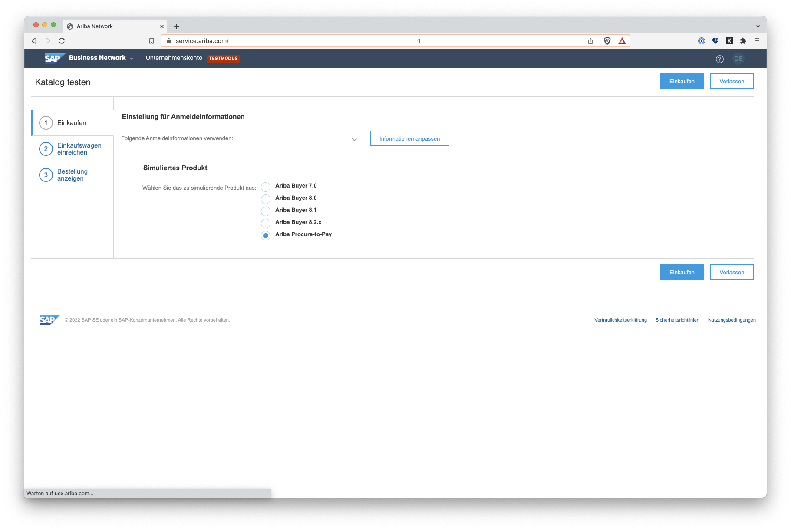The height and width of the screenshot is (530, 791).
Task: Select Ariba Buyer 7.0 radio button
Action: pyautogui.click(x=266, y=187)
